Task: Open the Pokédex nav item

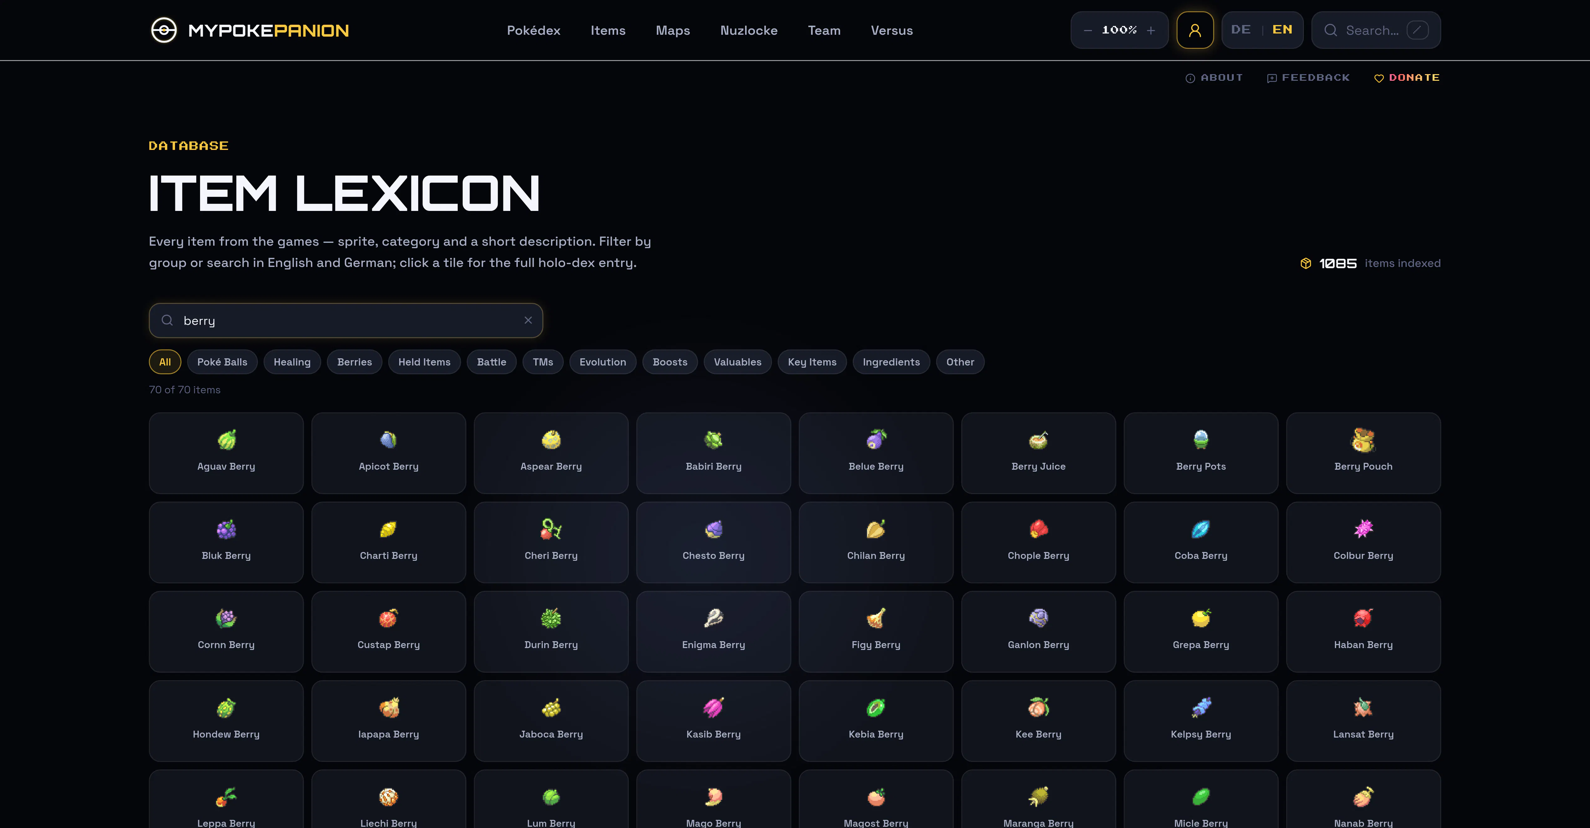Action: click(x=533, y=30)
